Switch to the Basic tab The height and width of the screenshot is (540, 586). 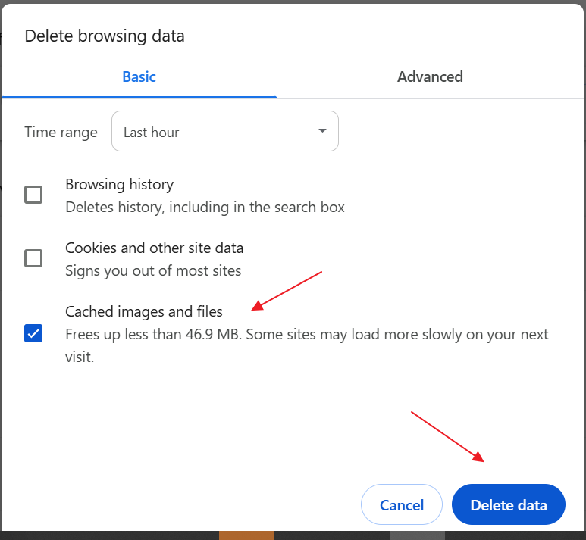pos(139,76)
